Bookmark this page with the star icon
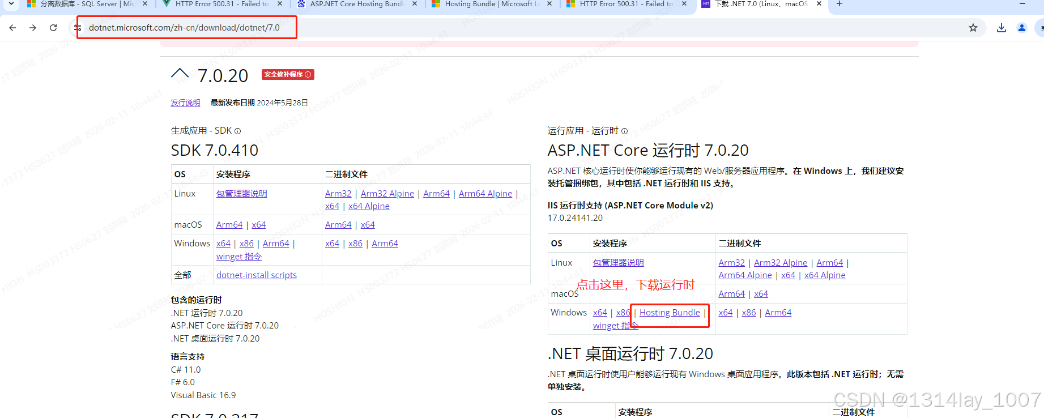The width and height of the screenshot is (1044, 418). click(x=973, y=28)
